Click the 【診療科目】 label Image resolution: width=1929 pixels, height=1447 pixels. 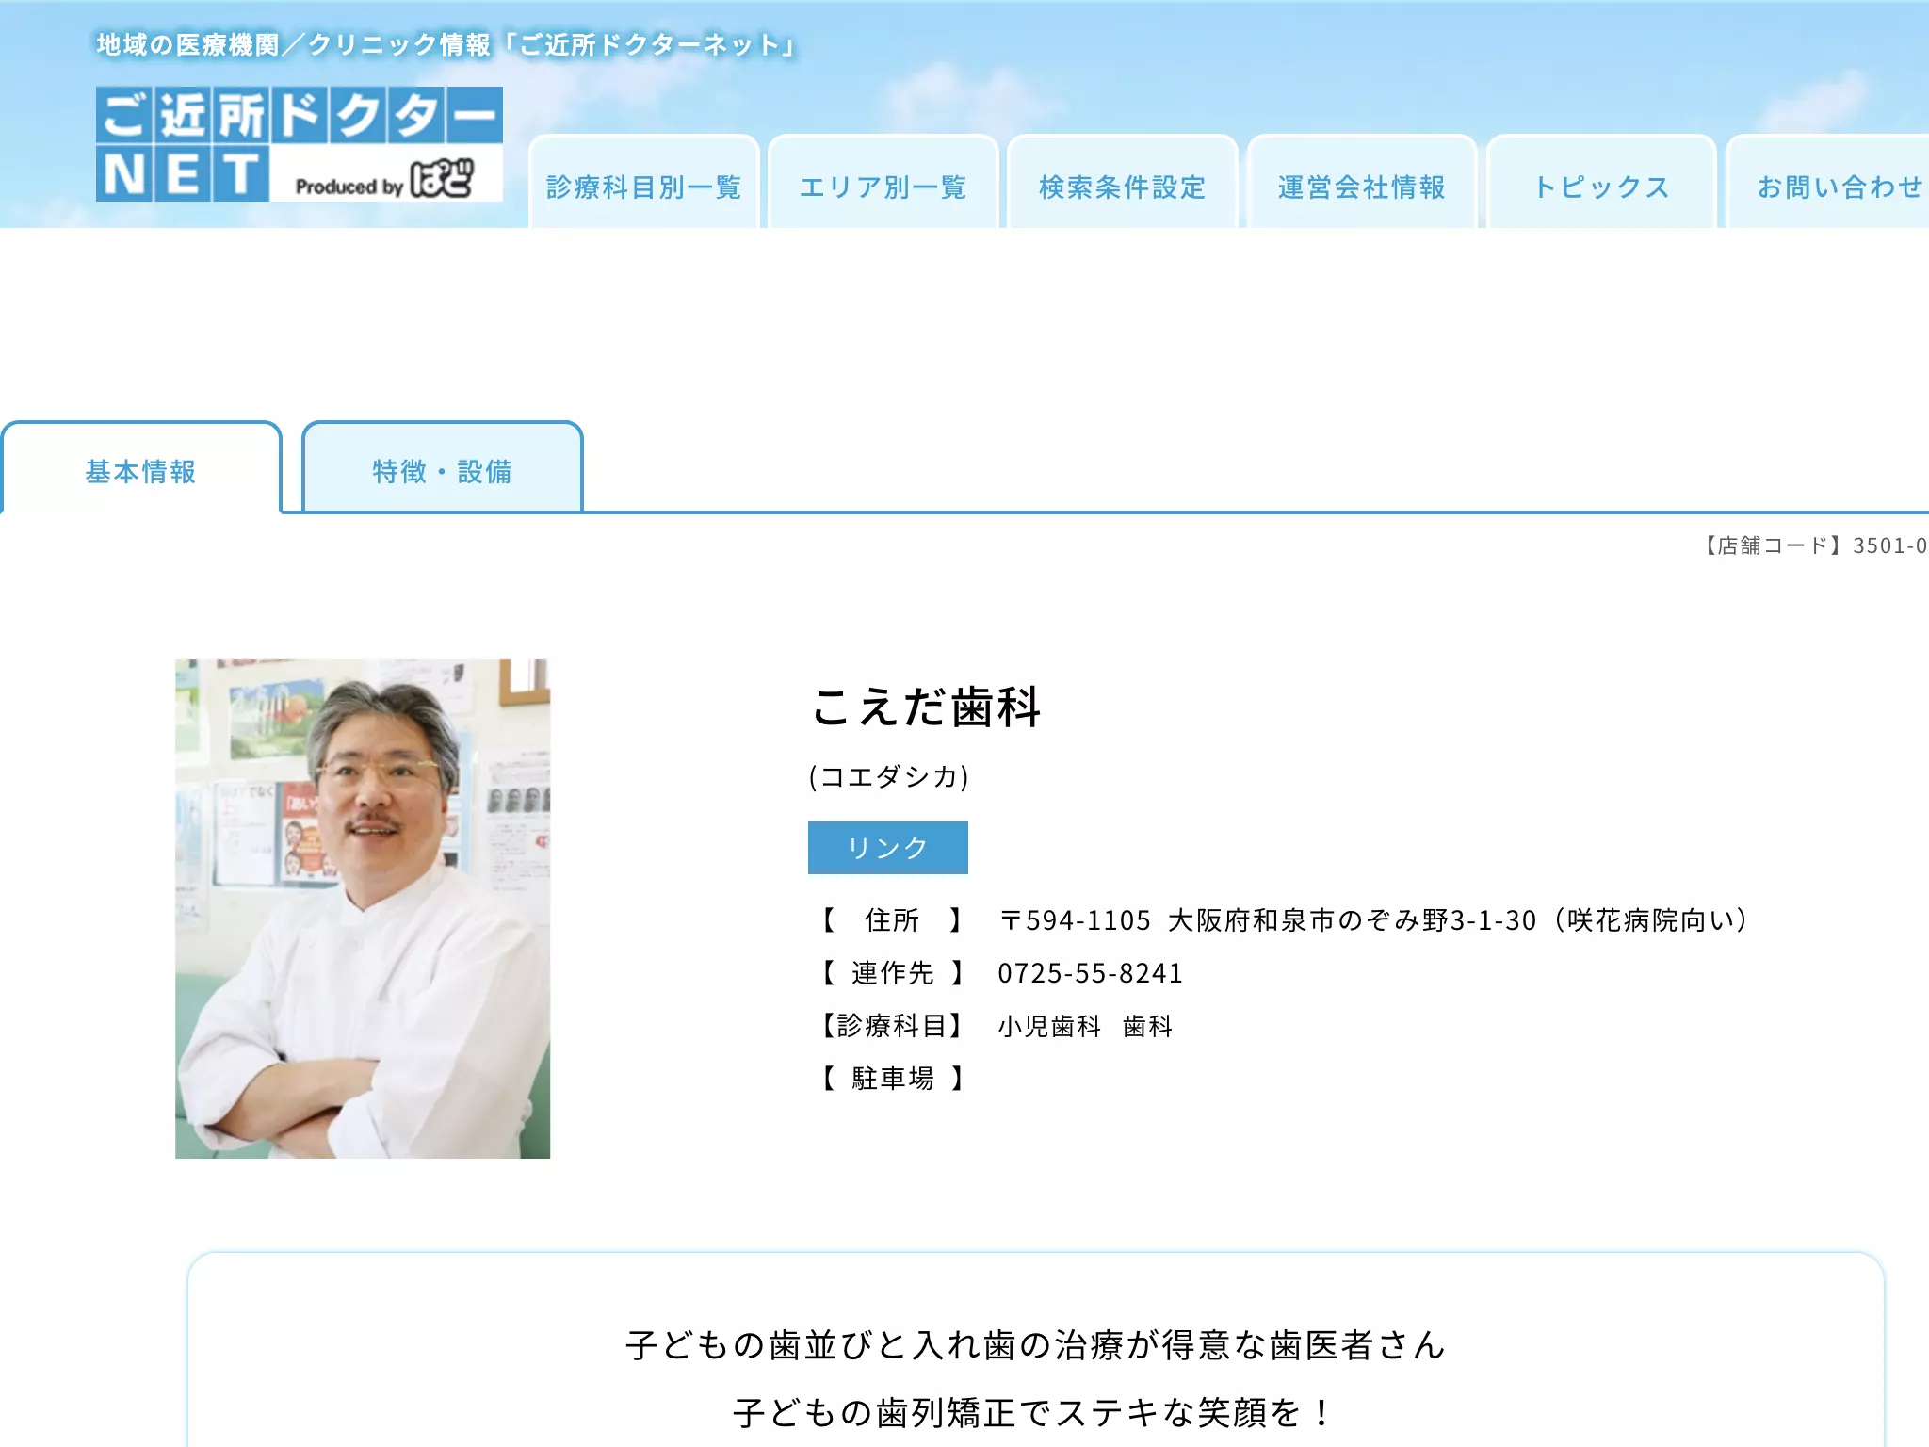tap(892, 1026)
